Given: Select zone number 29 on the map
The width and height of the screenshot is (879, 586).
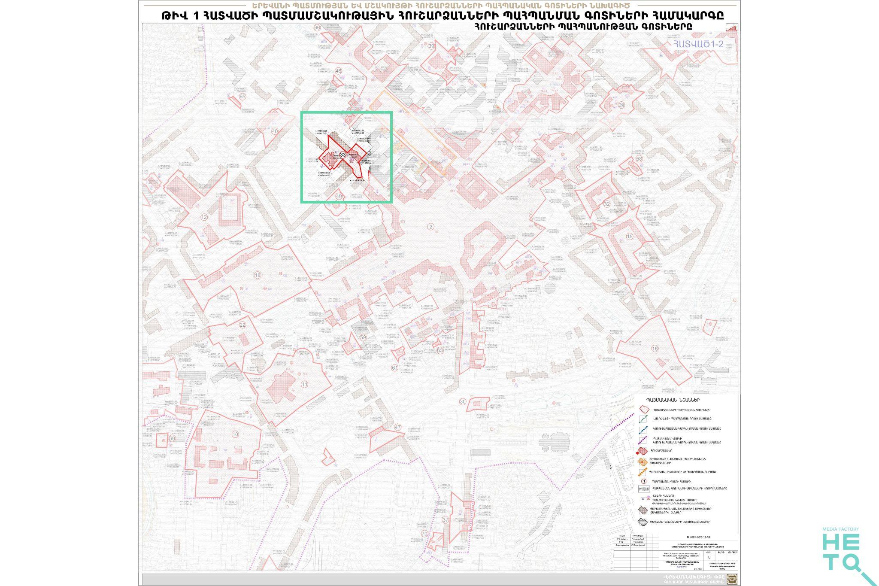Looking at the screenshot, I should 621,105.
